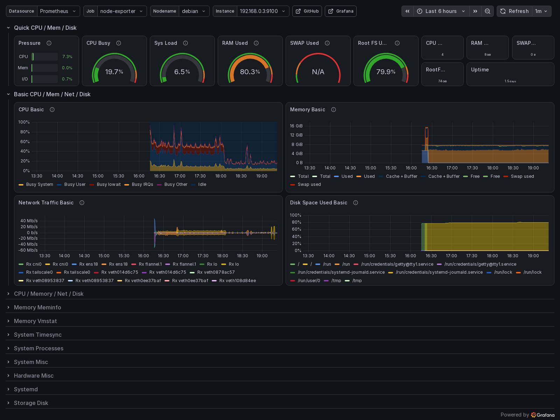Click the info icon beside CPU Basic
This screenshot has width=560, height=420.
(52, 110)
